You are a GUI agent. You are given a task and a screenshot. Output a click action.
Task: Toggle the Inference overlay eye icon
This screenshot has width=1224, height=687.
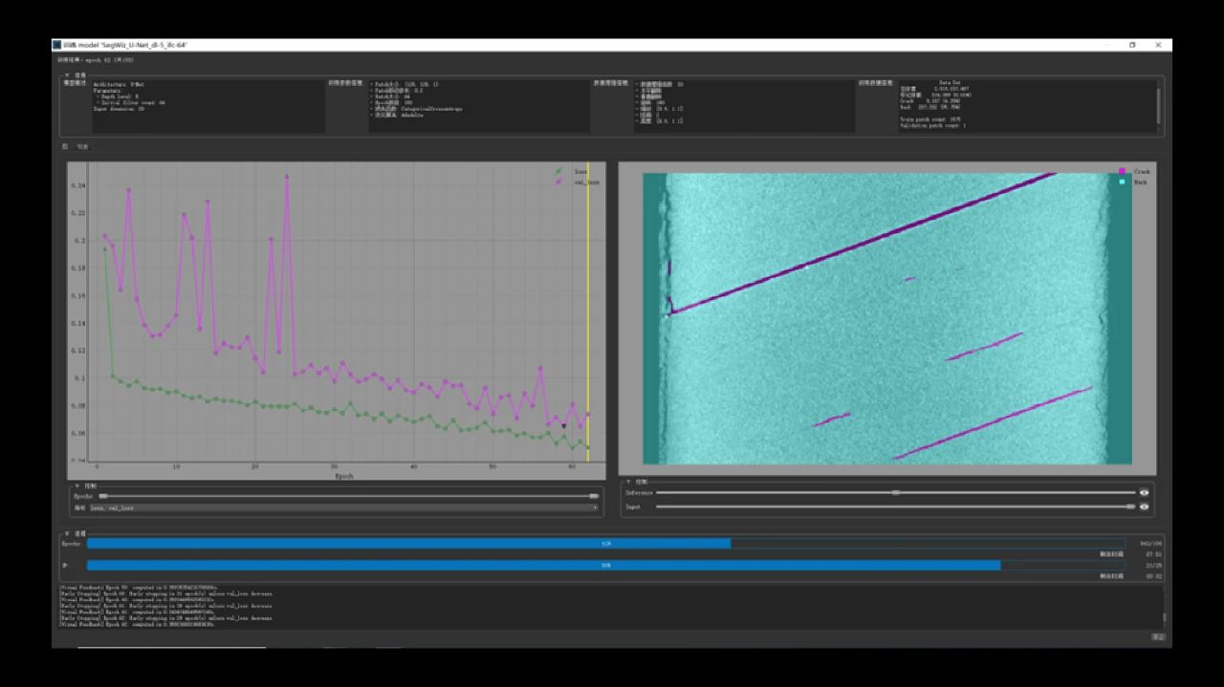pos(1144,493)
